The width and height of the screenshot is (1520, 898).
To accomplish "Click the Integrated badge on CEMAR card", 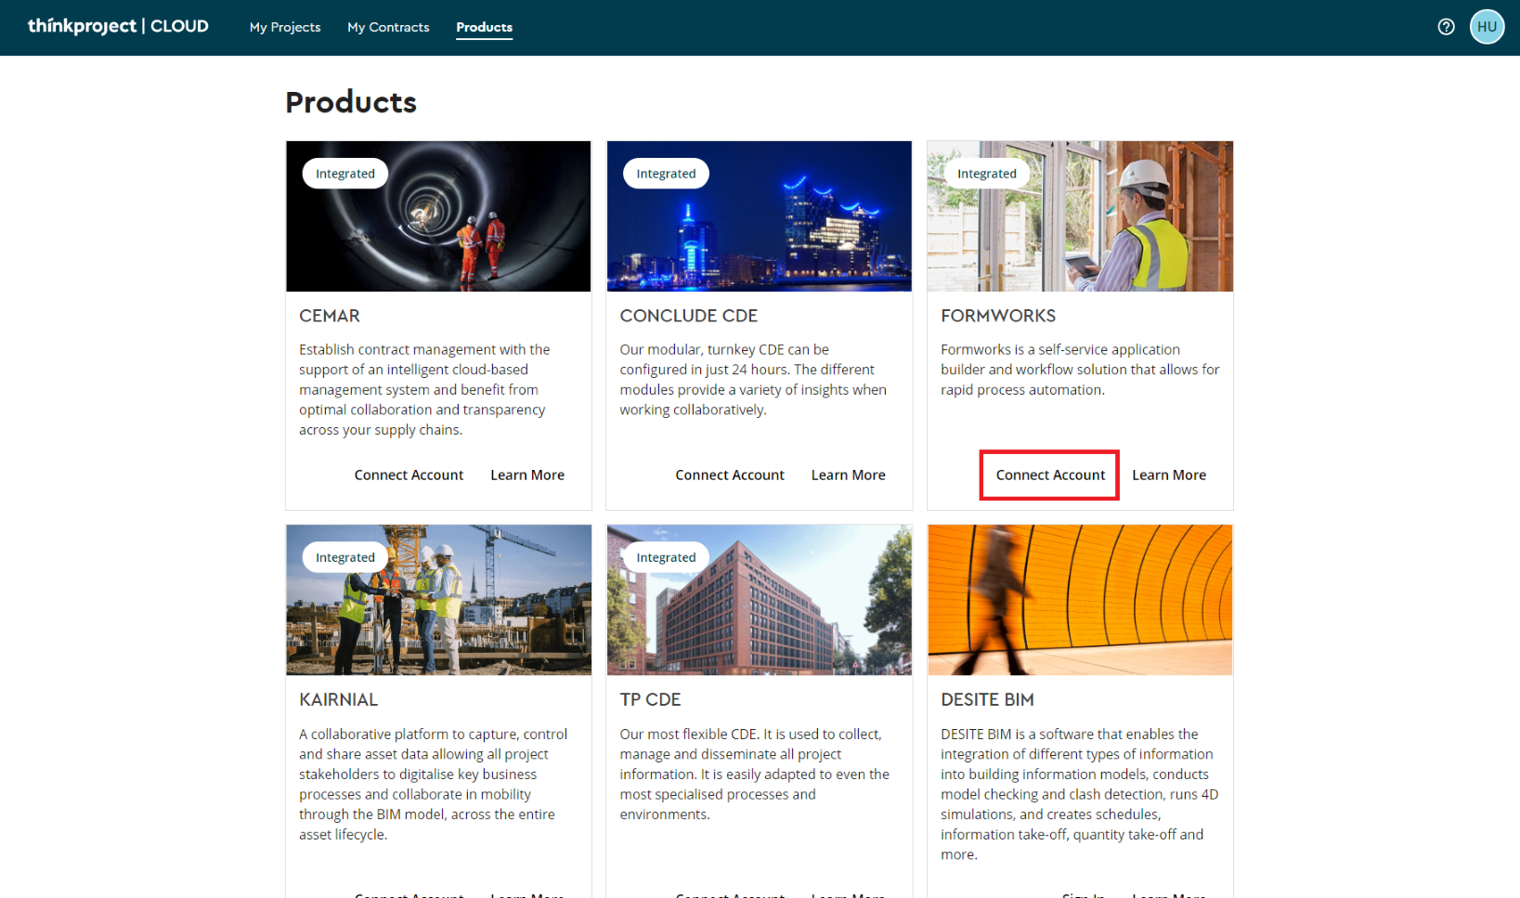I will click(x=345, y=174).
